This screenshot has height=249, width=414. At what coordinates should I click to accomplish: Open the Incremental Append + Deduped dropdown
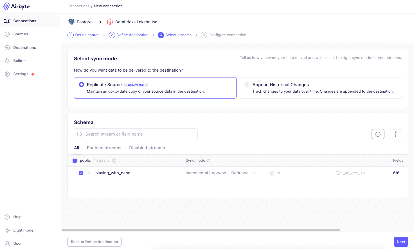pos(254,173)
